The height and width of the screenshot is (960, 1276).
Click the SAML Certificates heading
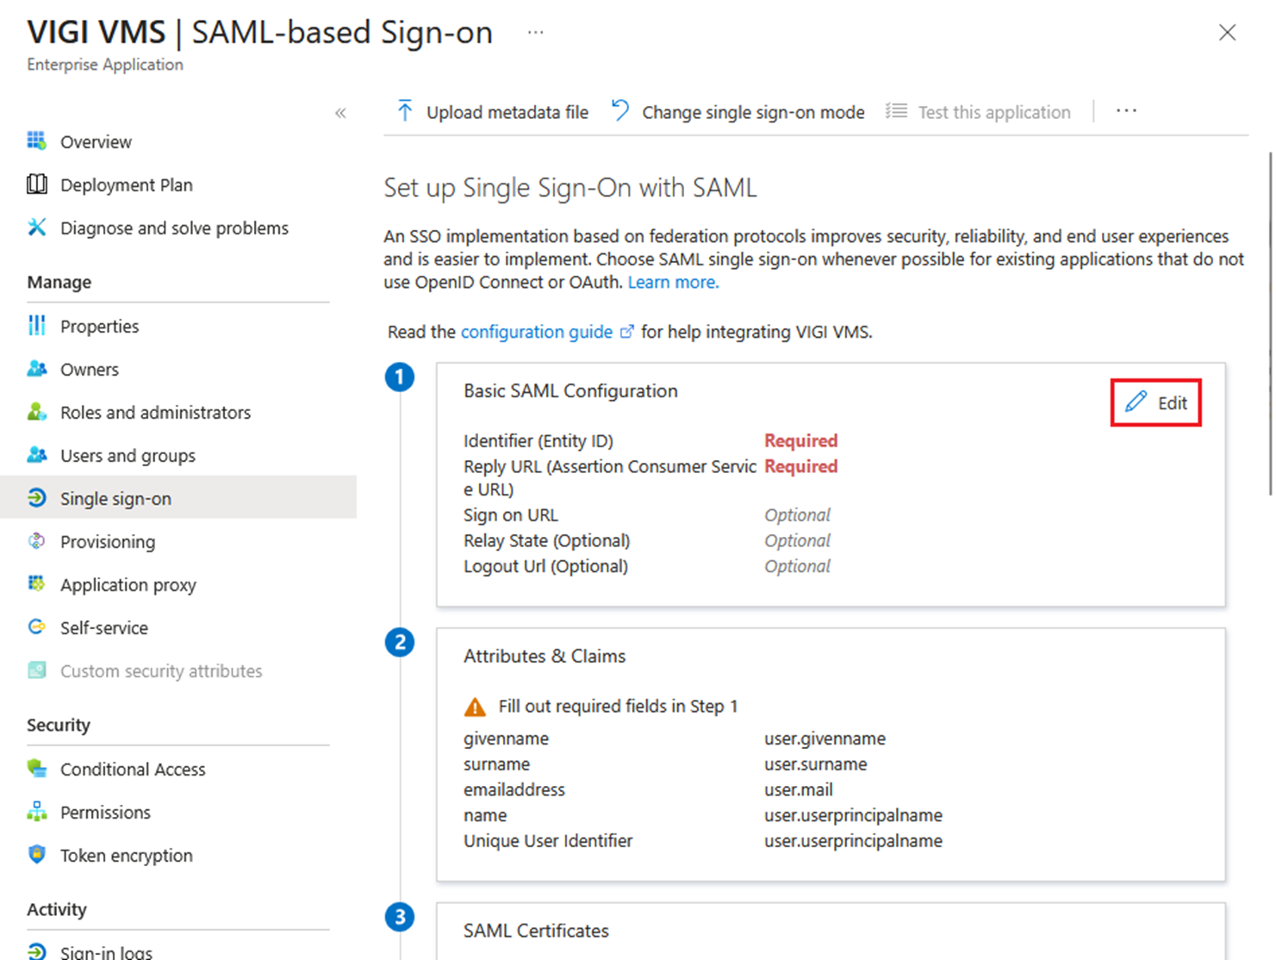pos(536,931)
